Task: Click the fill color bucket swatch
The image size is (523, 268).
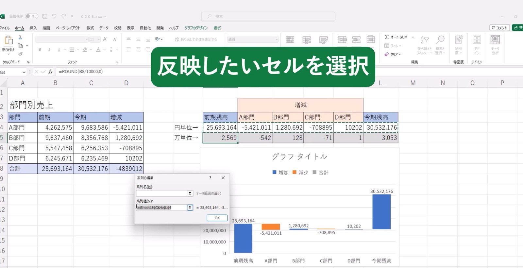Action: (85, 50)
